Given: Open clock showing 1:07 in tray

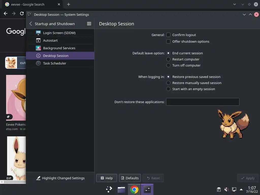Looking at the screenshot, I should click(x=252, y=189).
